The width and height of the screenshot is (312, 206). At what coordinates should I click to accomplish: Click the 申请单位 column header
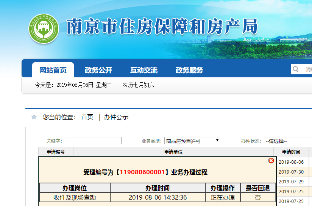pos(173,152)
